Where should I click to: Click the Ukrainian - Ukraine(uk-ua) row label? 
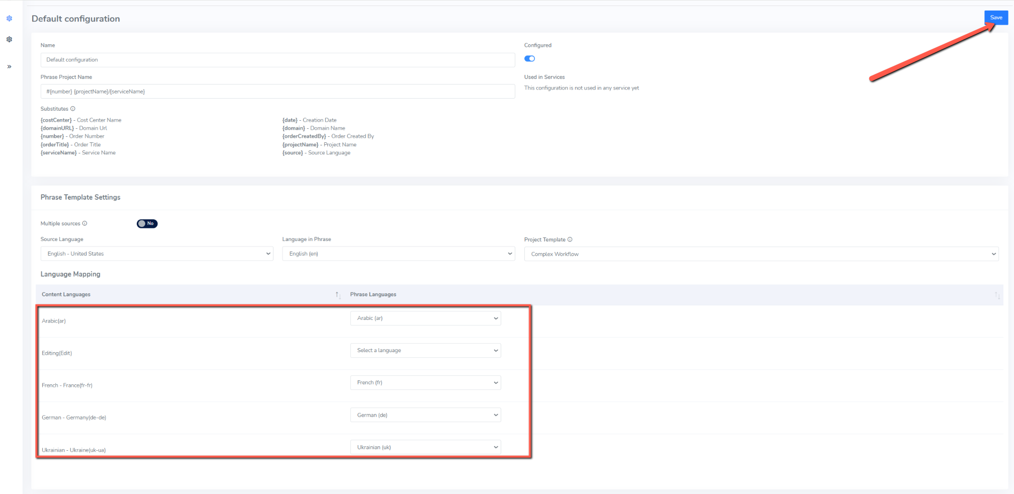(73, 450)
